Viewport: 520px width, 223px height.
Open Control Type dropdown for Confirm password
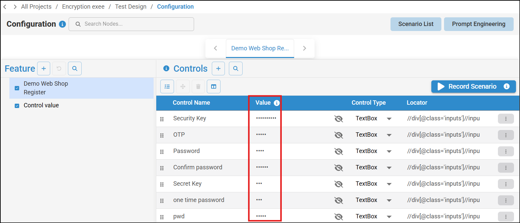[389, 168]
